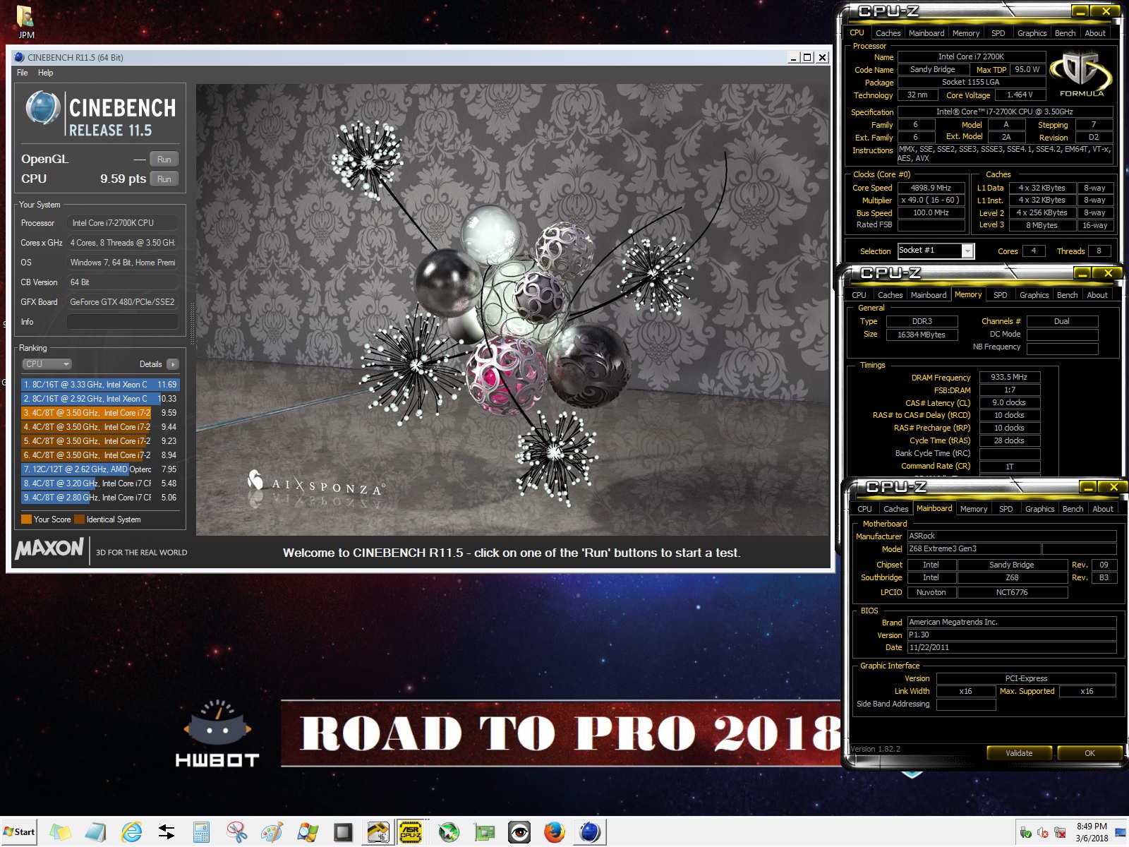Open the JPM folder on the desktop
1129x847 pixels.
click(x=25, y=21)
